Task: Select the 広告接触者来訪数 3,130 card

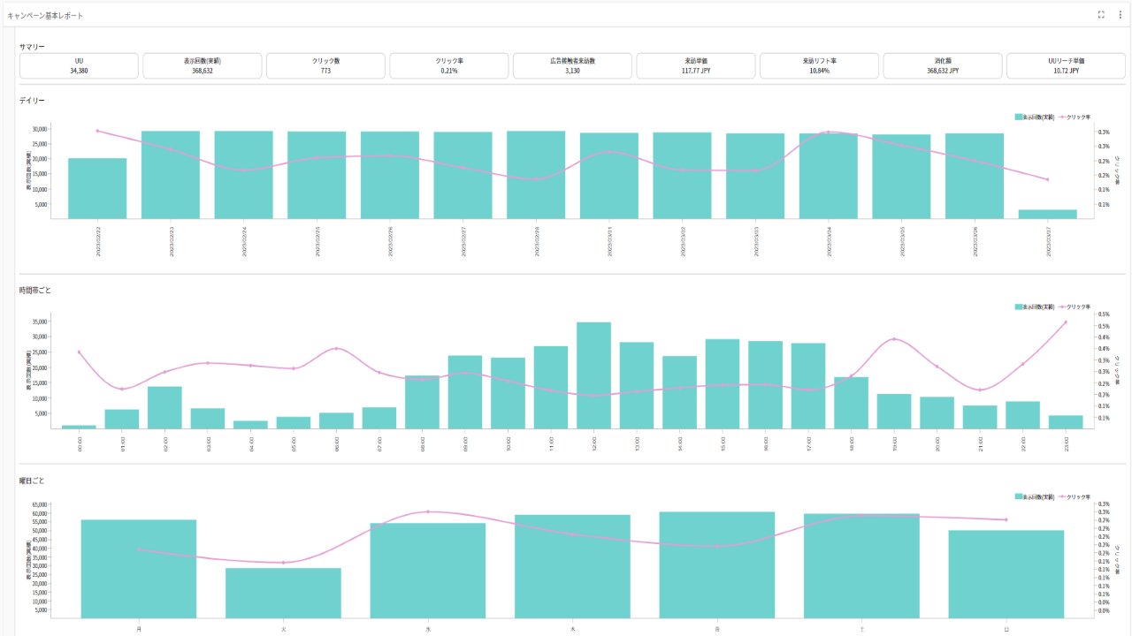Action: [572, 65]
